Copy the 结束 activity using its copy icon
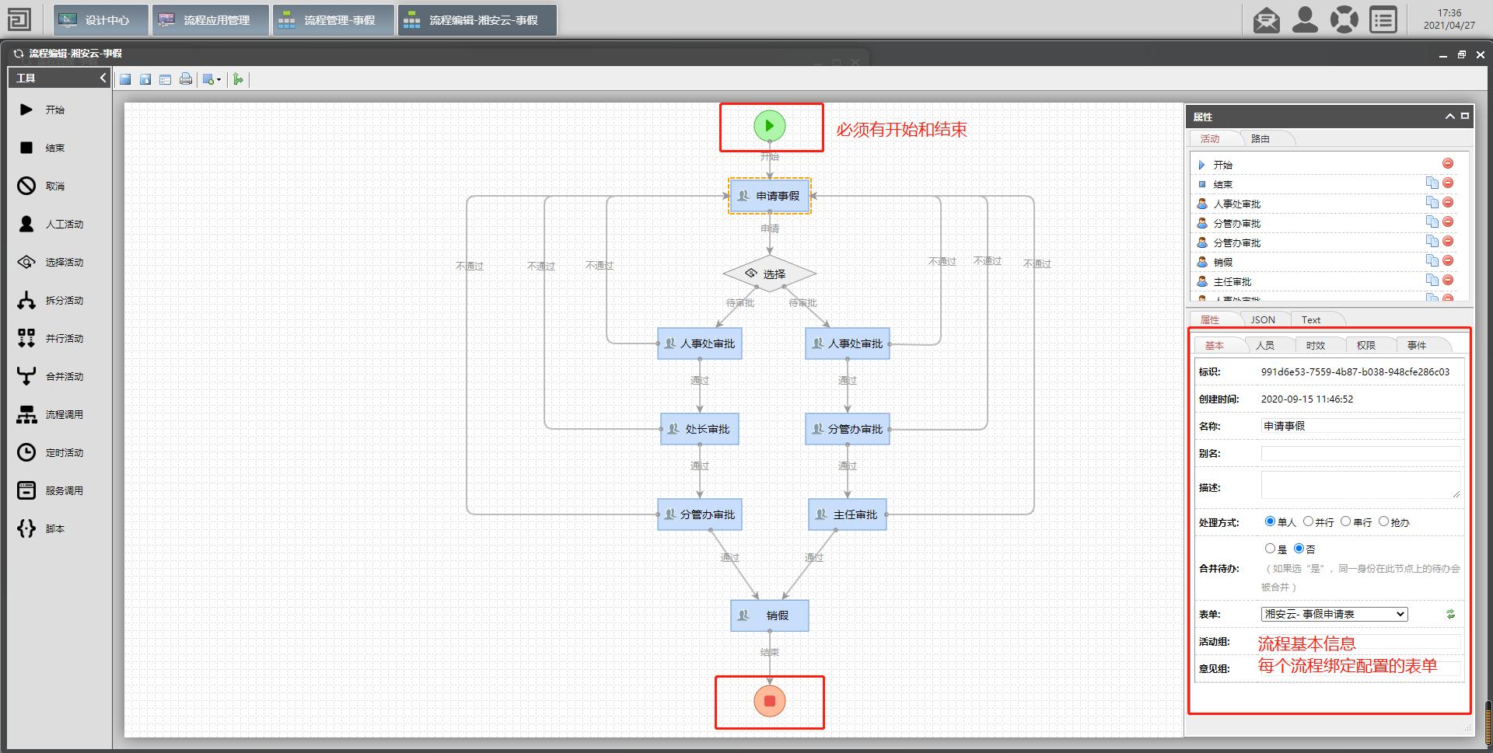Screen dimensions: 1493x753 click(1432, 183)
